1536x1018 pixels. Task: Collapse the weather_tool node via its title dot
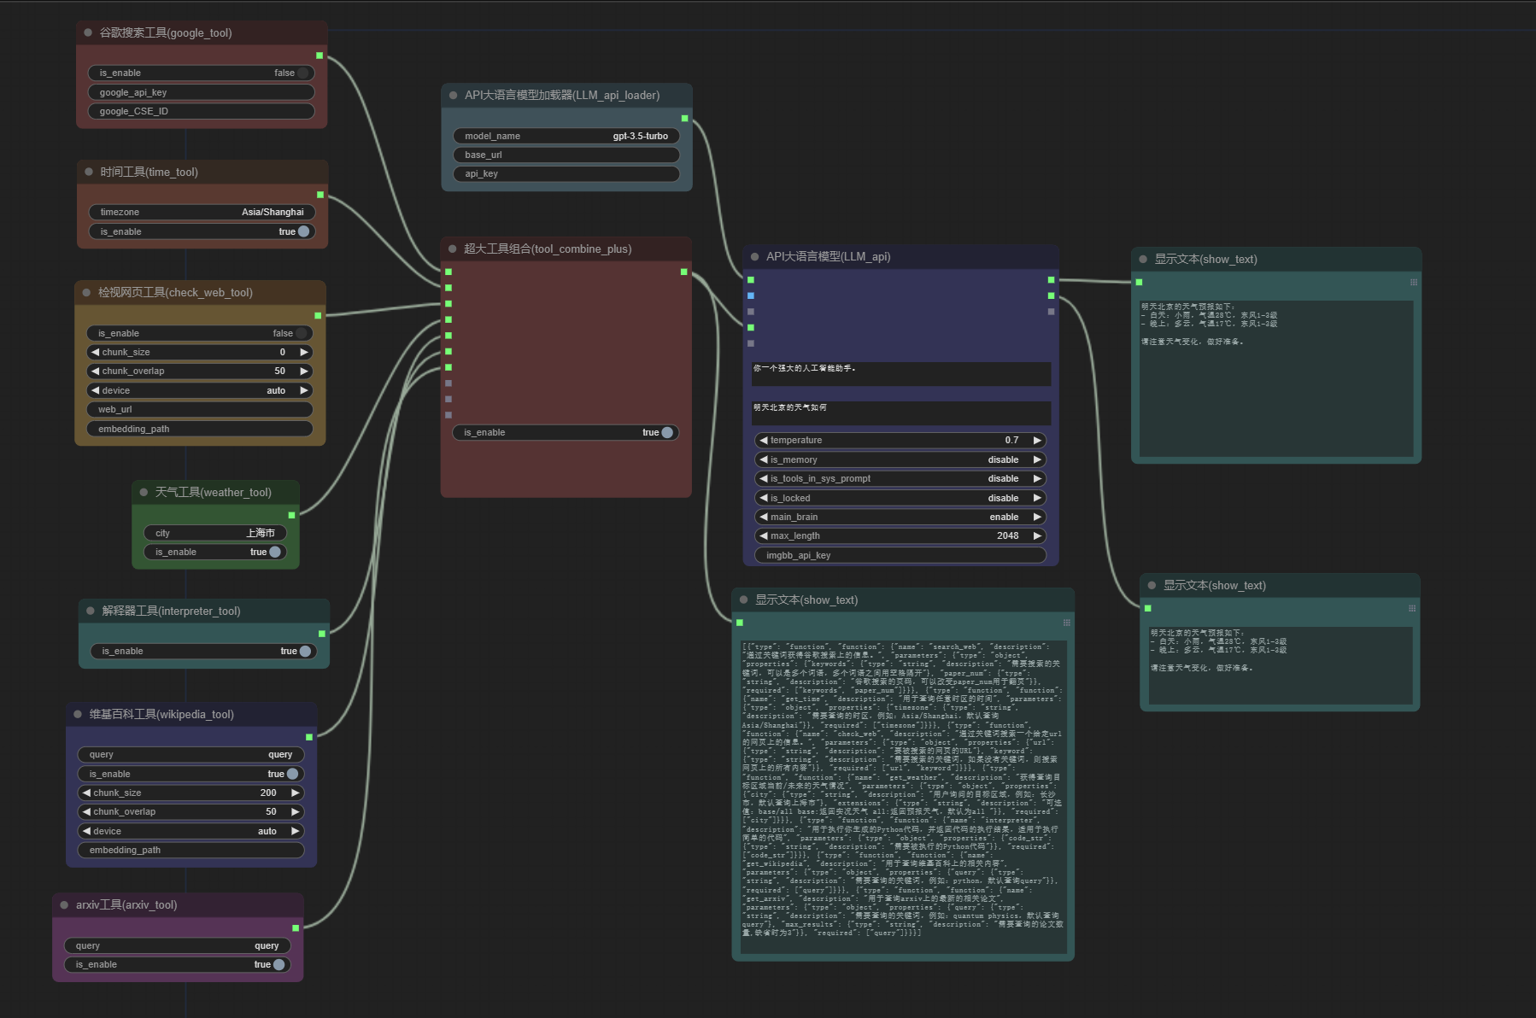point(144,492)
